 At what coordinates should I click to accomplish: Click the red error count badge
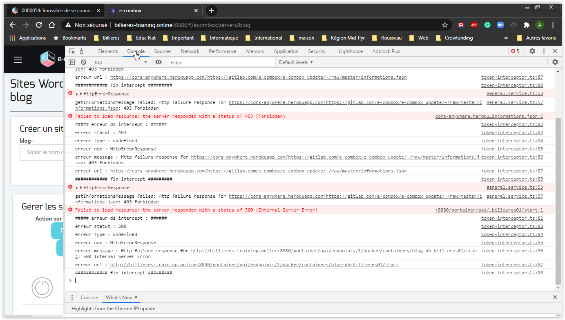coord(515,51)
